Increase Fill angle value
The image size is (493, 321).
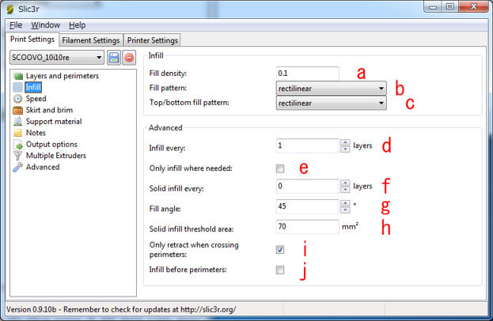click(x=345, y=203)
